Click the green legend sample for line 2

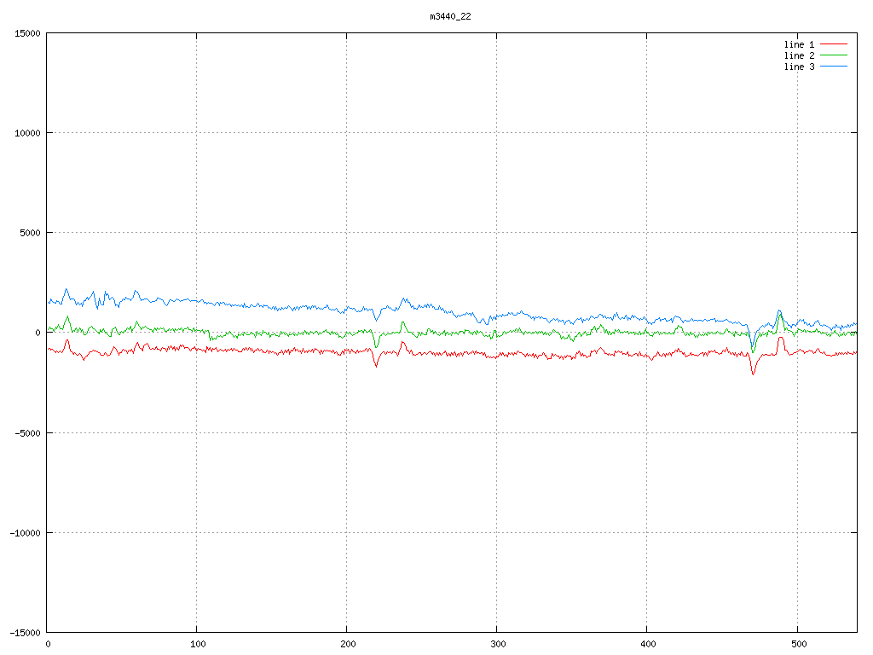(x=835, y=55)
